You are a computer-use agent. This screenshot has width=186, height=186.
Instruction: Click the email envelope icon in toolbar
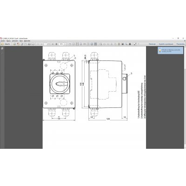coord(33,44)
